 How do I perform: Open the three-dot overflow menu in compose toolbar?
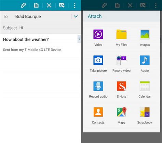[x=75, y=5]
